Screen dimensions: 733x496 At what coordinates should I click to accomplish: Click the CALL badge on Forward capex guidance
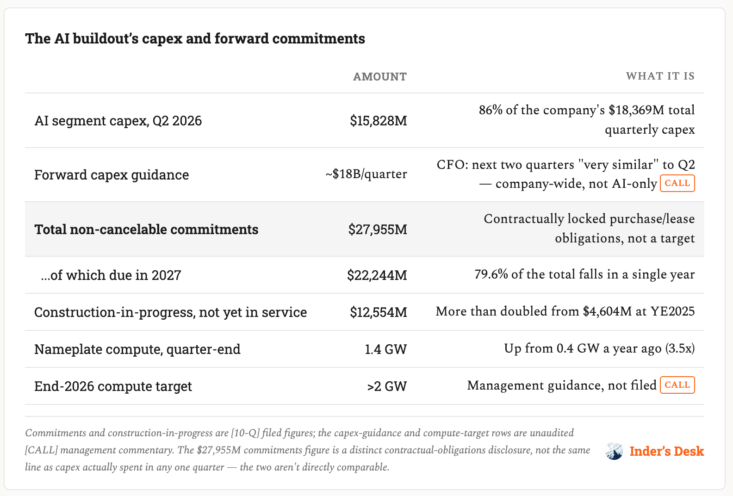[x=677, y=183]
